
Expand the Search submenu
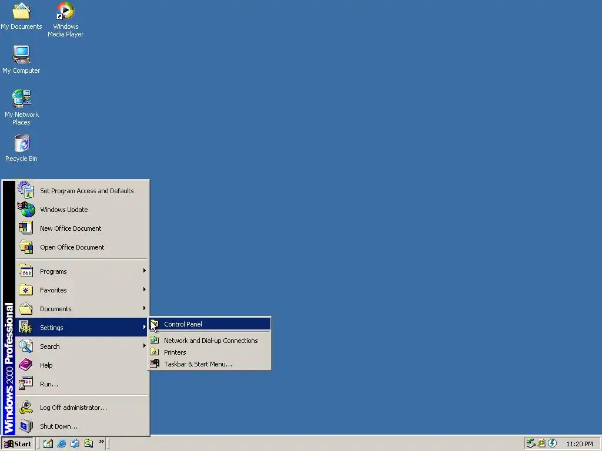click(82, 346)
